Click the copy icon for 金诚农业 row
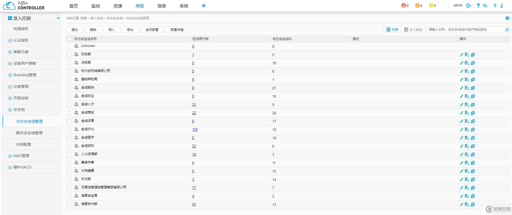 point(473,96)
